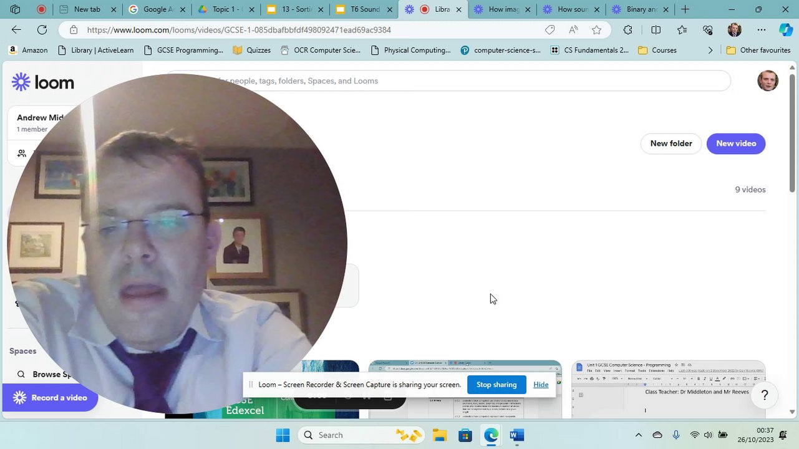This screenshot has width=799, height=449.
Task: Open File Explorer from taskbar
Action: [440, 435]
